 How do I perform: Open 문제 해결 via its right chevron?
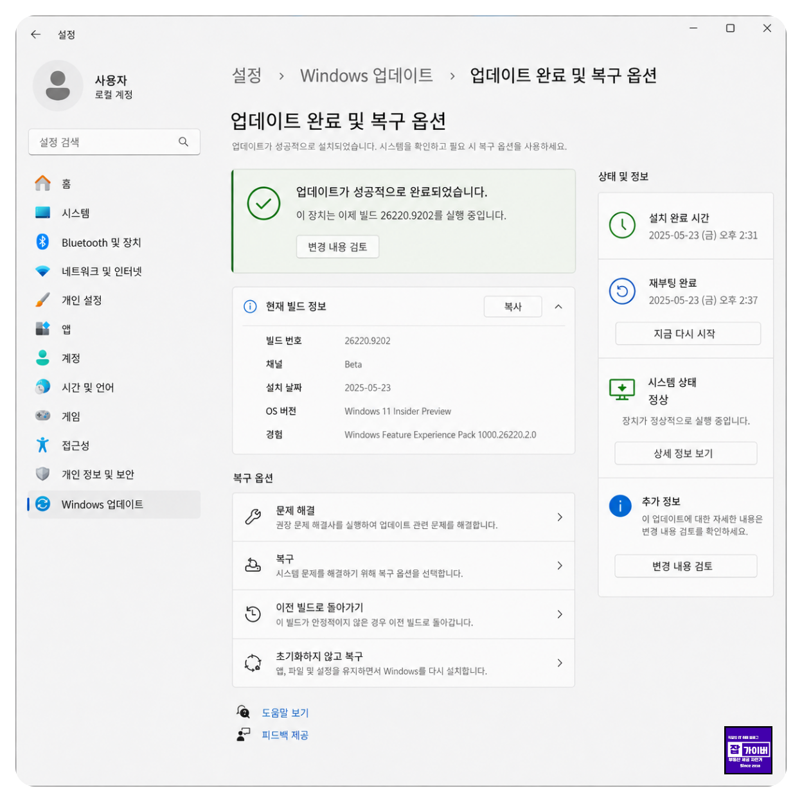tap(560, 517)
